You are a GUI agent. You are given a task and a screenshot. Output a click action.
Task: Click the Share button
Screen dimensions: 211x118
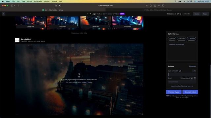click(196, 14)
